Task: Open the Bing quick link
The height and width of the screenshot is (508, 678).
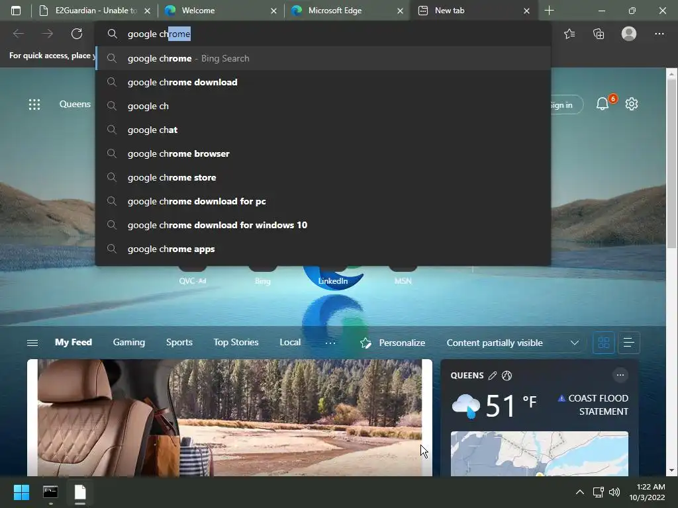Action: (x=262, y=280)
